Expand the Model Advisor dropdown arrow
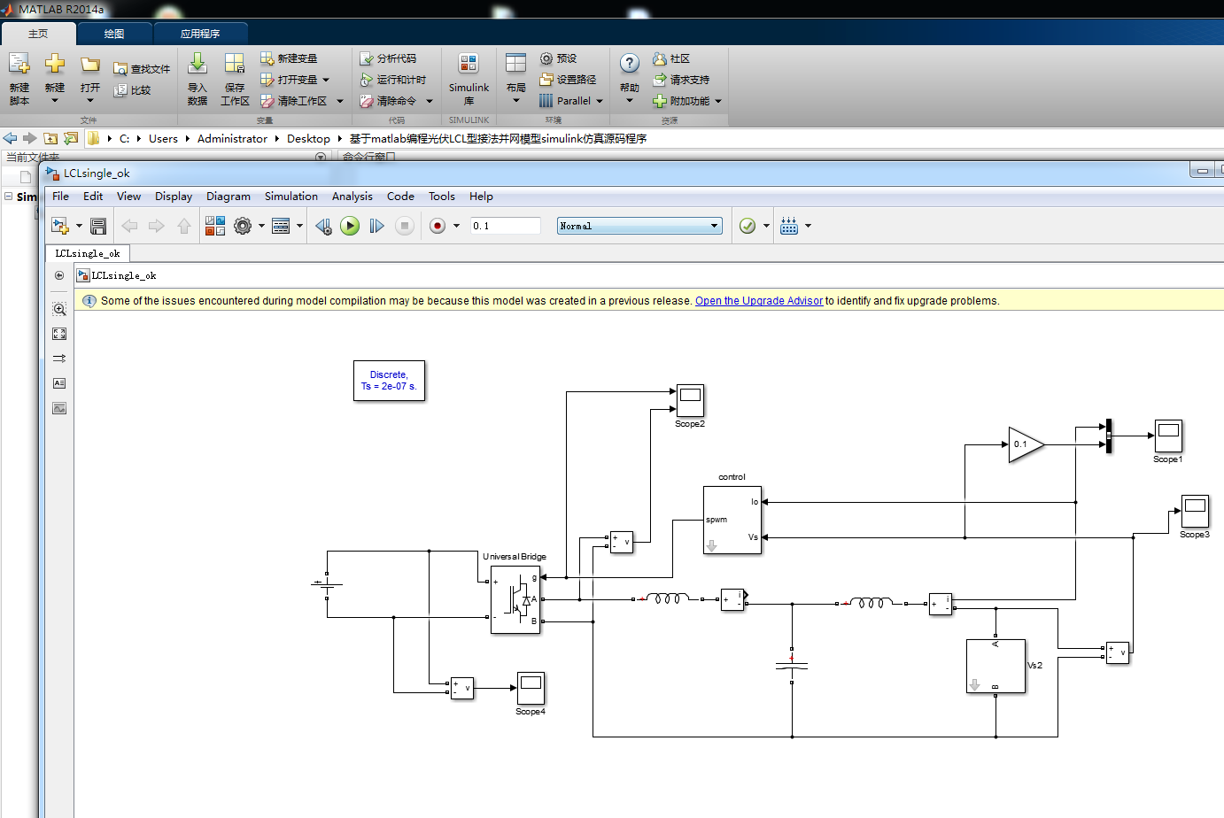This screenshot has height=818, width=1224. point(766,227)
